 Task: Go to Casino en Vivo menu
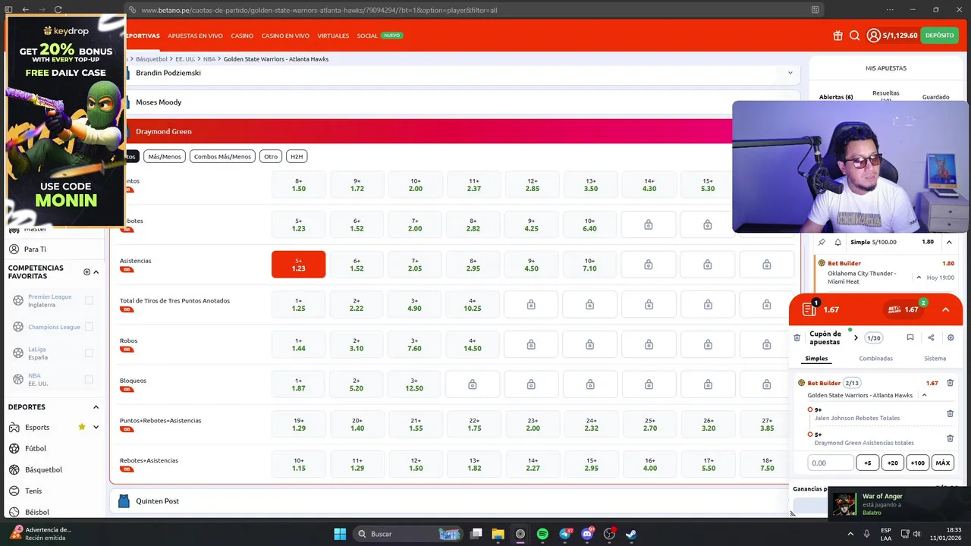click(285, 36)
